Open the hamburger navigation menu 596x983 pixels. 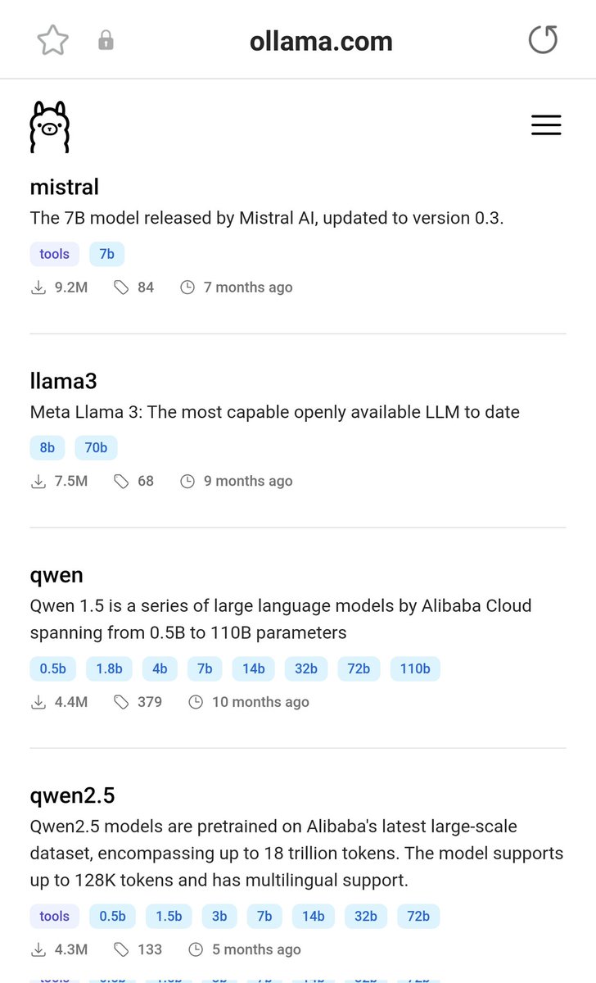point(546,125)
